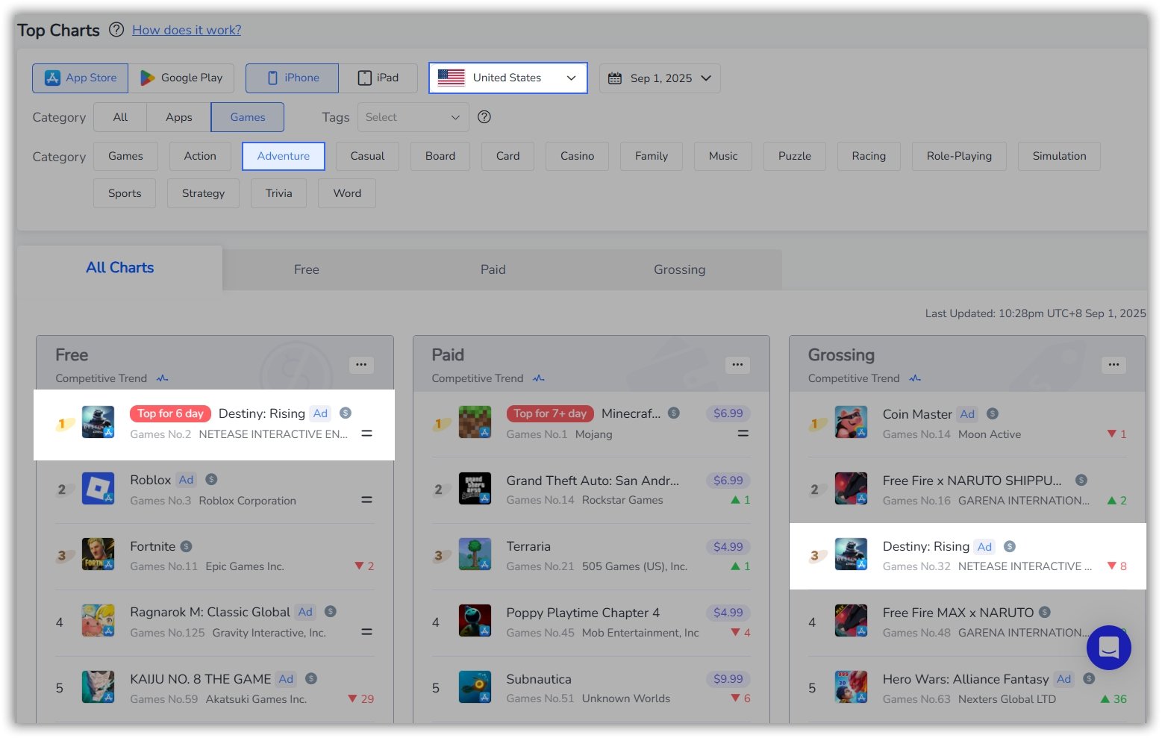Screen dimensions: 1162x738
Task: Switch to the Paid tab
Action: pos(493,269)
